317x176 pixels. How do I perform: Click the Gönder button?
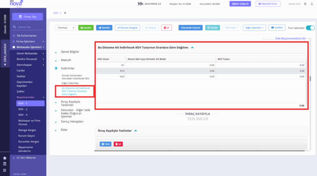point(104,28)
